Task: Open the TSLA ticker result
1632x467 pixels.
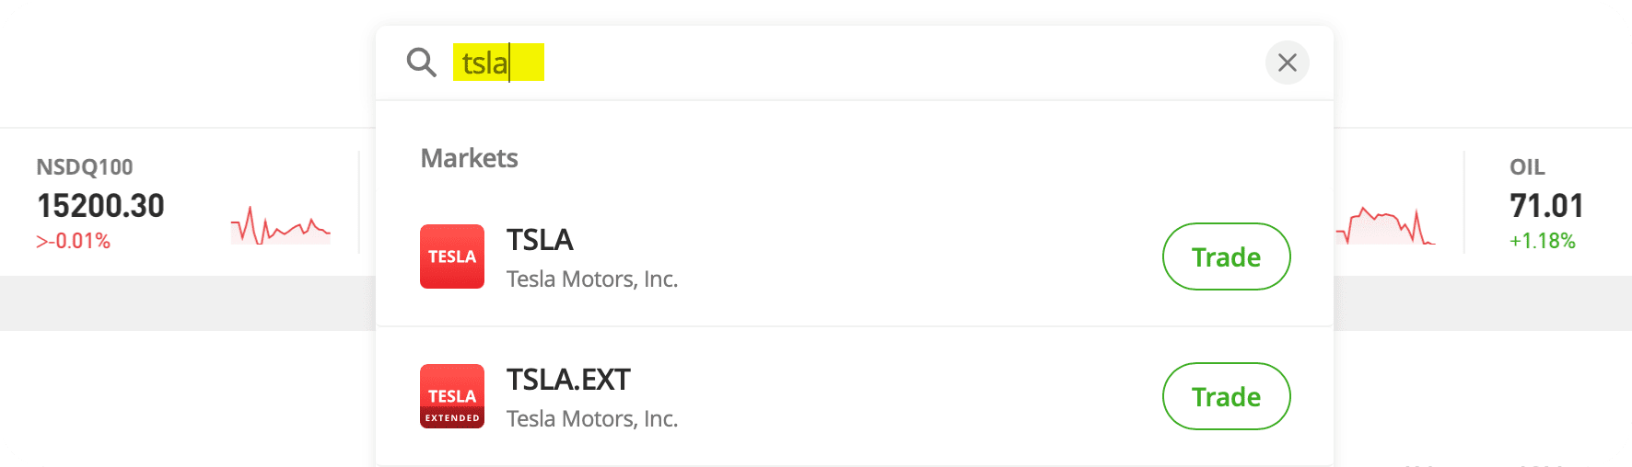Action: pyautogui.click(x=540, y=240)
